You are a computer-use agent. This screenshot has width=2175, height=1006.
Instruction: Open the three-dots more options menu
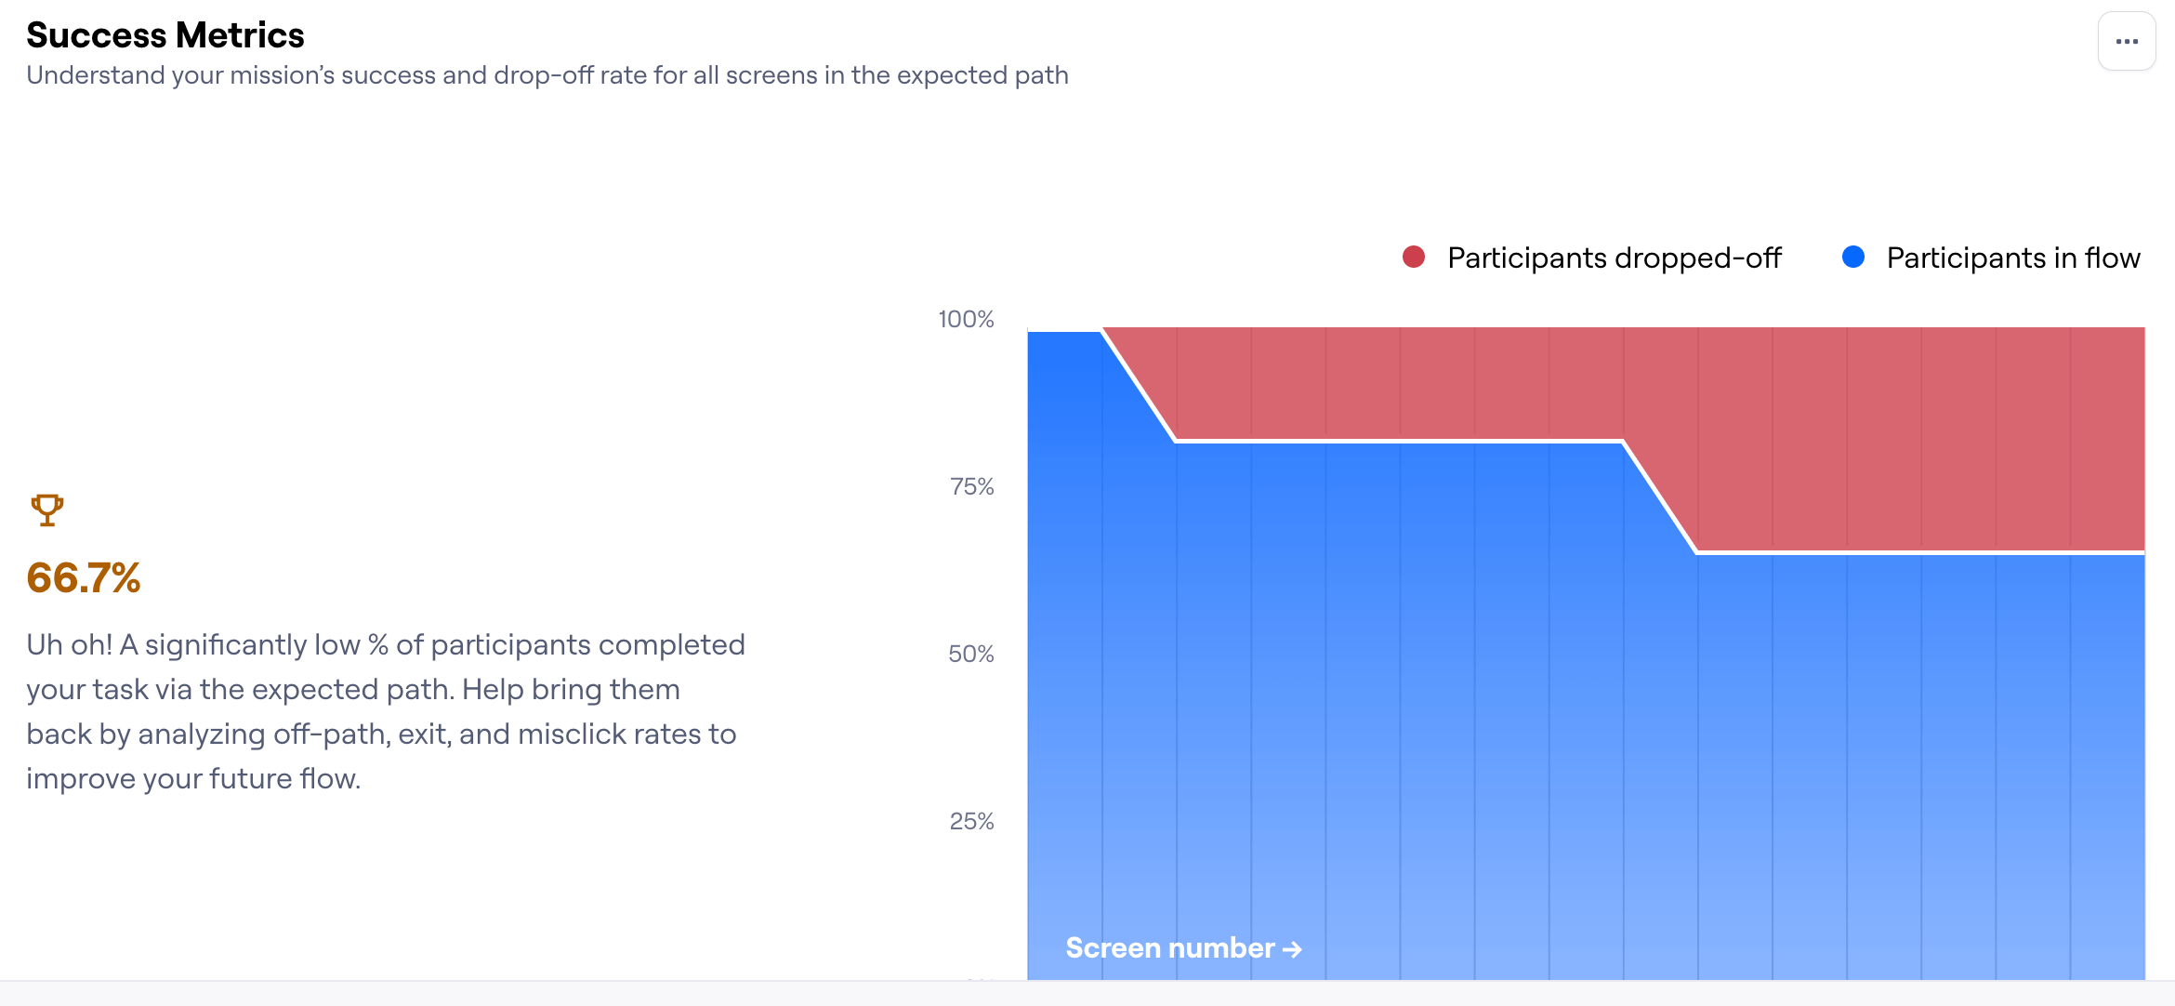tap(2127, 42)
